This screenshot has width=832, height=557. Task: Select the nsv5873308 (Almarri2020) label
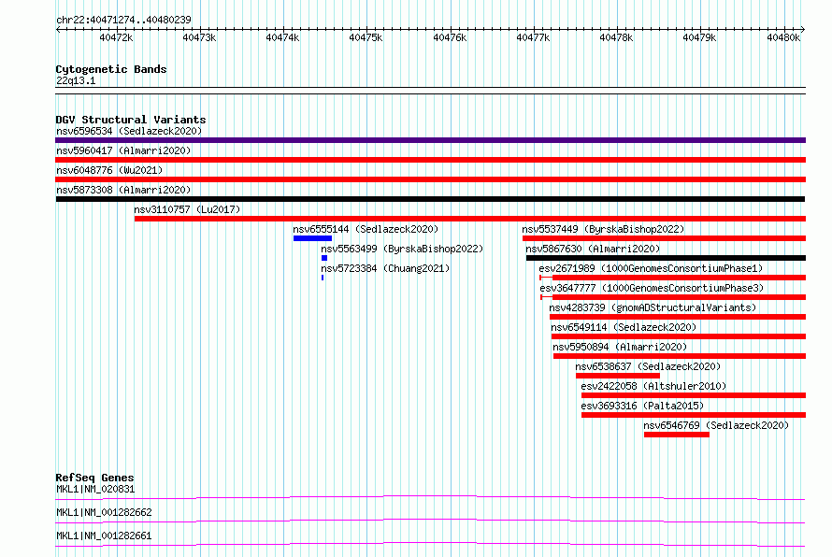pyautogui.click(x=123, y=190)
